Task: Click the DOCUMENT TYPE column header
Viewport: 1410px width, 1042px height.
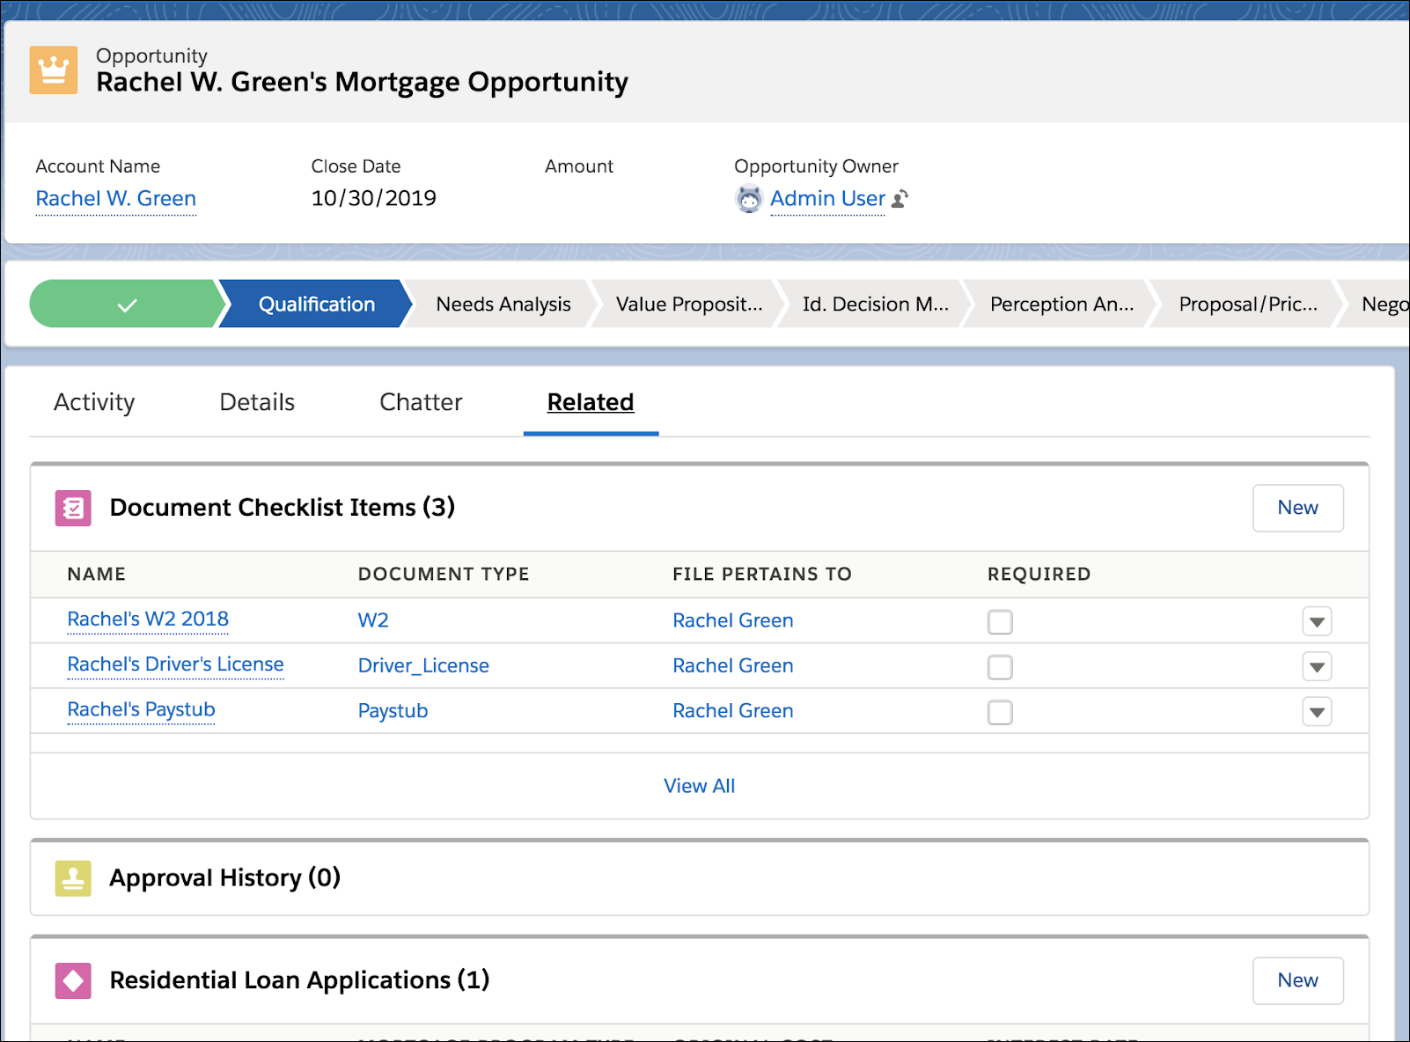Action: click(x=444, y=575)
